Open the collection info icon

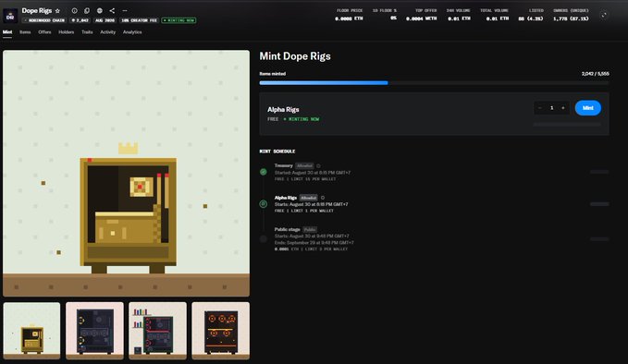75,11
